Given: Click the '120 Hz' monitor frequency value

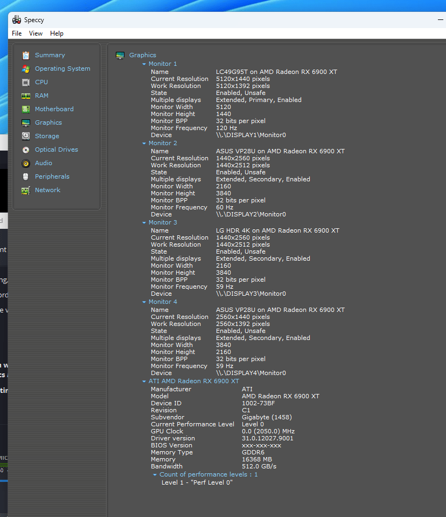Looking at the screenshot, I should point(226,128).
